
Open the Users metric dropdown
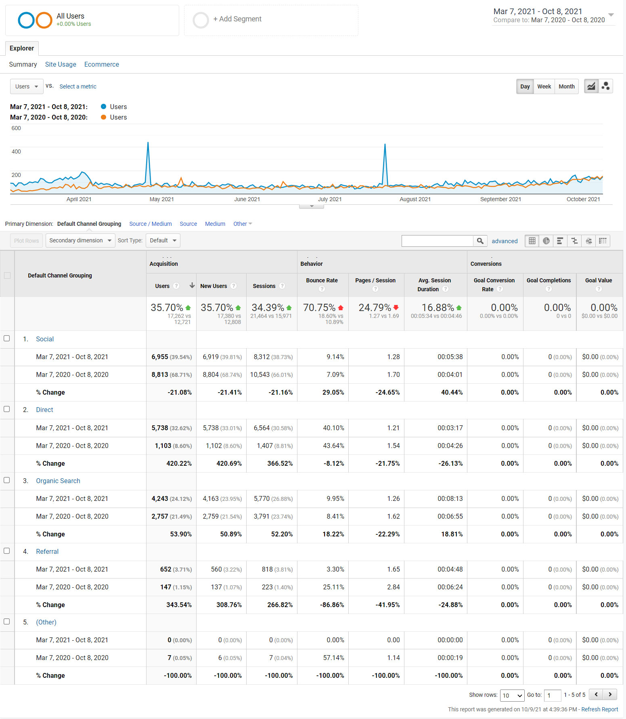pos(27,86)
